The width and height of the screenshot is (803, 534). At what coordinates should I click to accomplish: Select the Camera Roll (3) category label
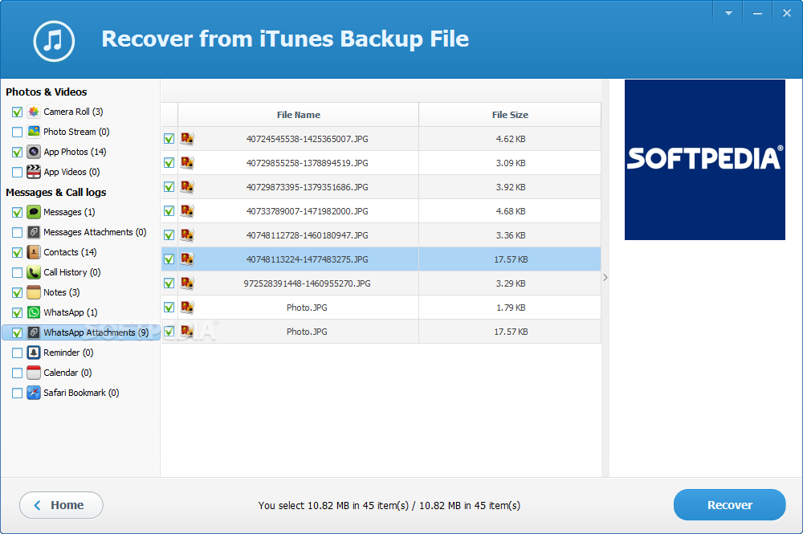pyautogui.click(x=73, y=112)
